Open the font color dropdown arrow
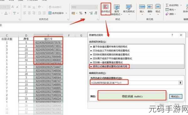The image size is (188, 115). [9, 13]
